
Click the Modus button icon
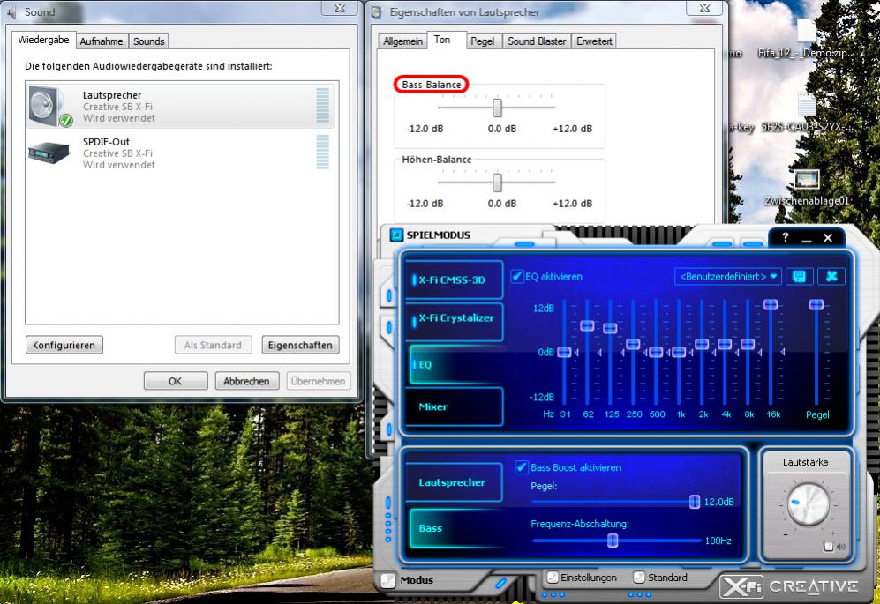(x=388, y=580)
